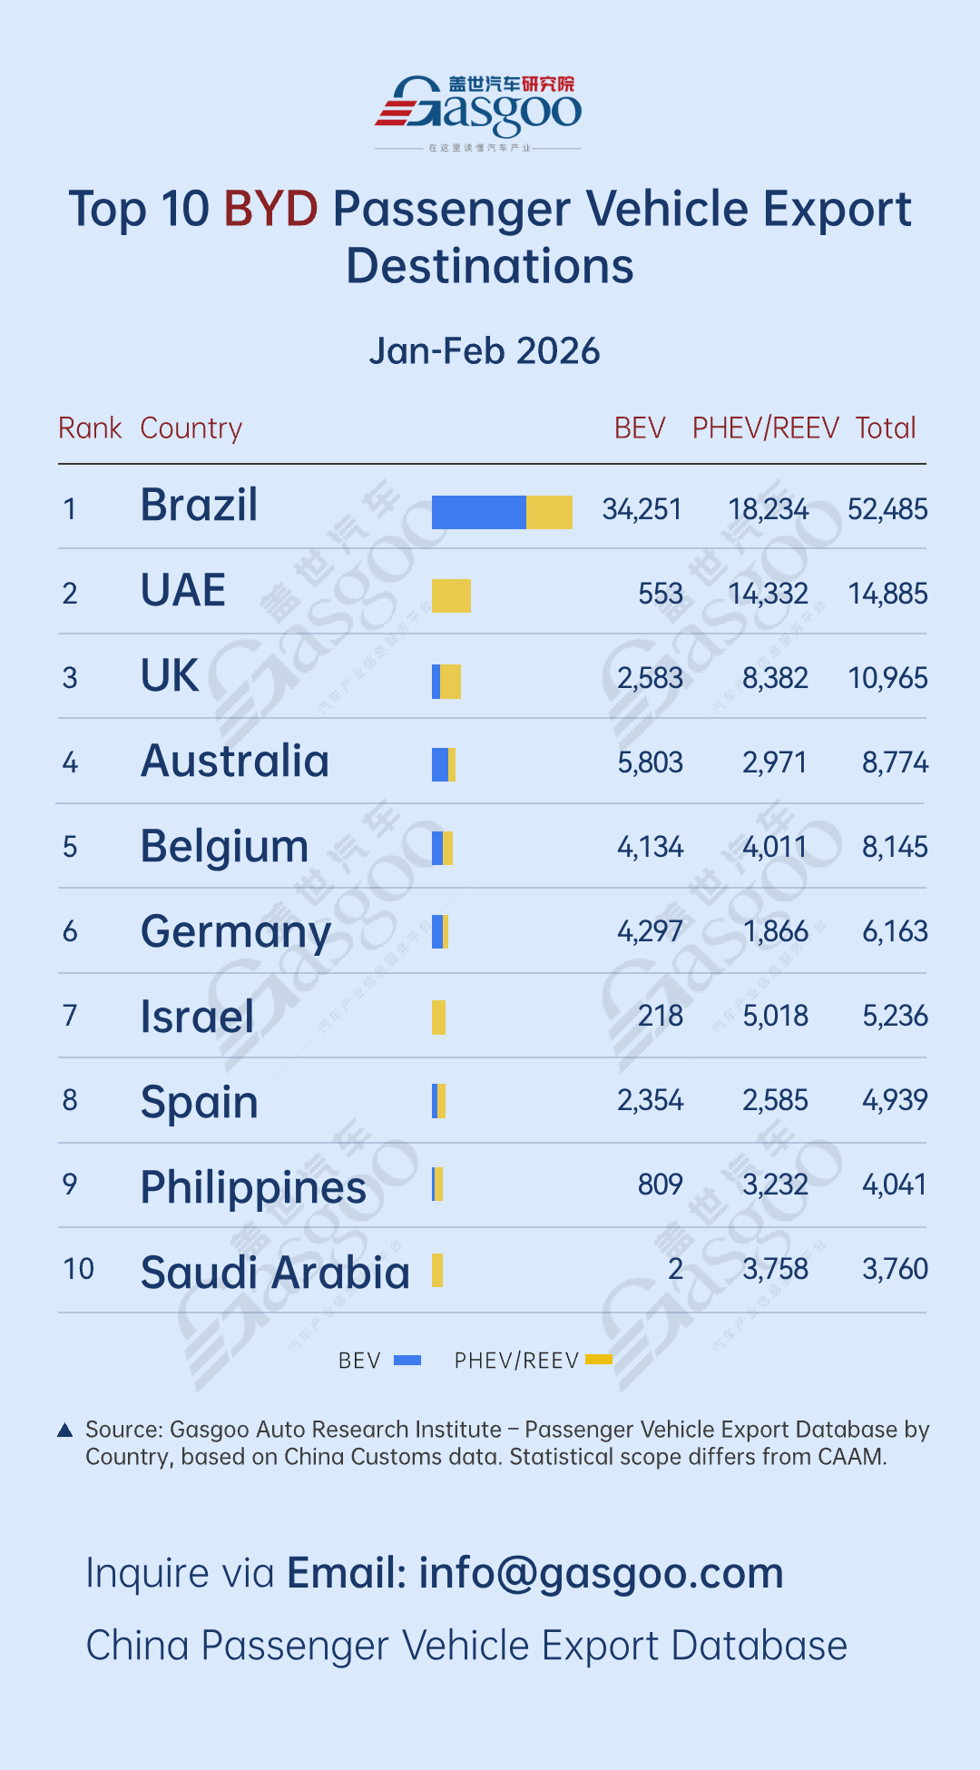Screen dimensions: 980x1770
Task: Click the triangle icon beside Source note
Action: click(64, 1431)
